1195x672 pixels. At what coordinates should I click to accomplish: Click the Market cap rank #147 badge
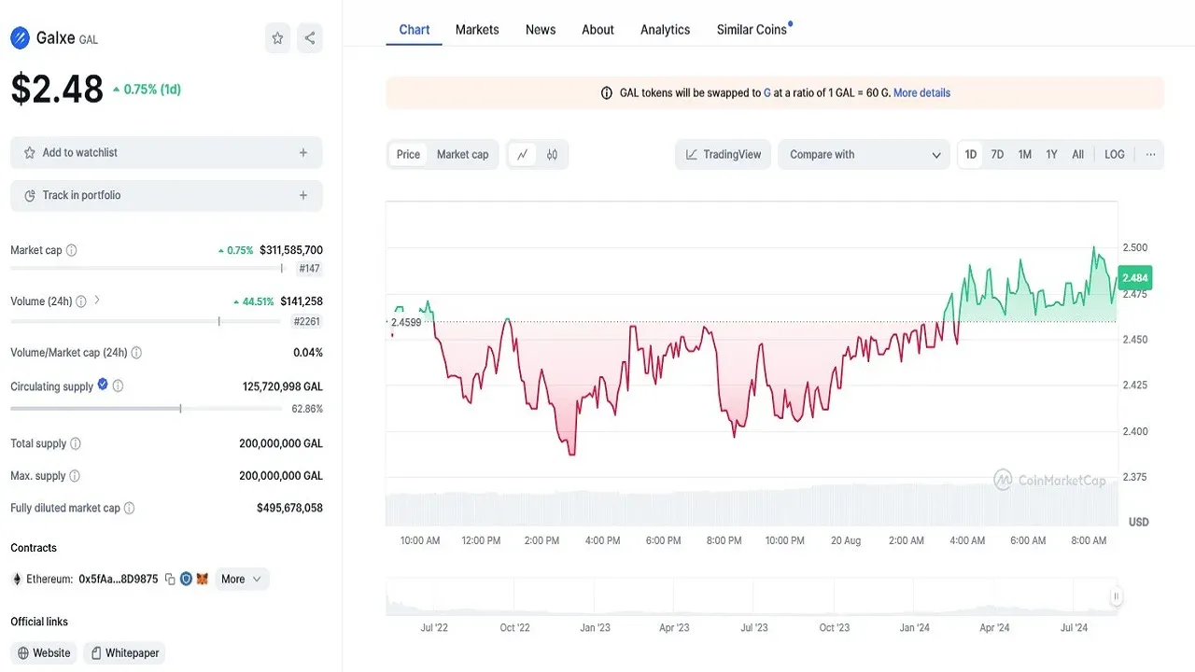pos(310,269)
